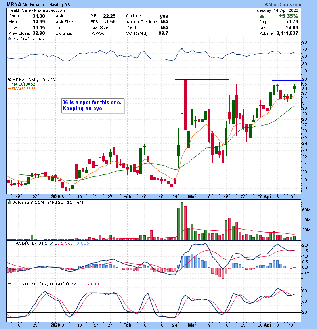Click the "Nasdaq GS" exchange label

[x=59, y=4]
